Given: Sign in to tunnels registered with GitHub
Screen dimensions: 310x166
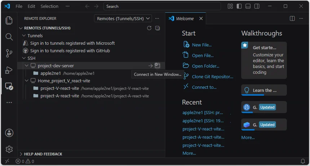Looking at the screenshot, I should [x=70, y=51].
